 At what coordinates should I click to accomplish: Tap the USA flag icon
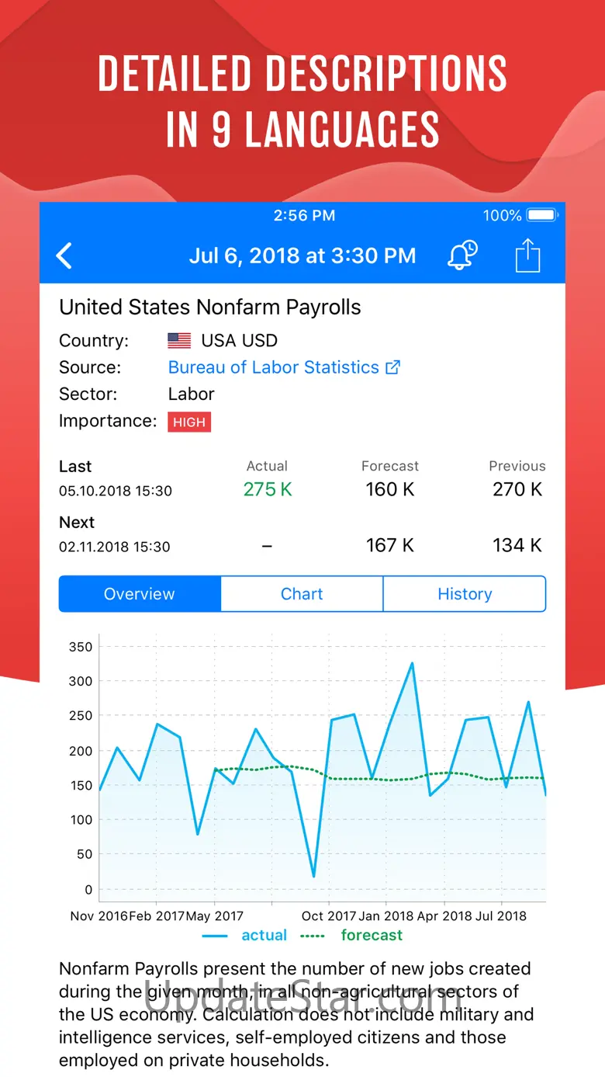[179, 340]
